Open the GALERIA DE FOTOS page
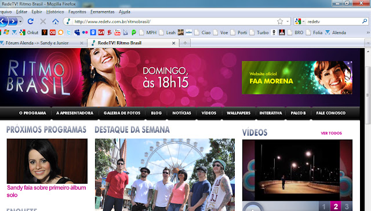371x211 pixels. click(122, 113)
